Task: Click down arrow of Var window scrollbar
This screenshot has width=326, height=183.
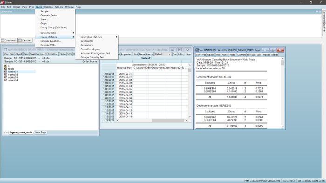Action: point(282,127)
